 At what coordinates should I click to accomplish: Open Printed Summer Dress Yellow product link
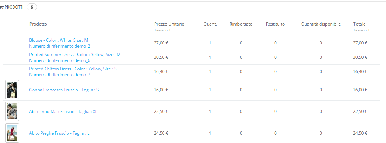[x=75, y=55]
